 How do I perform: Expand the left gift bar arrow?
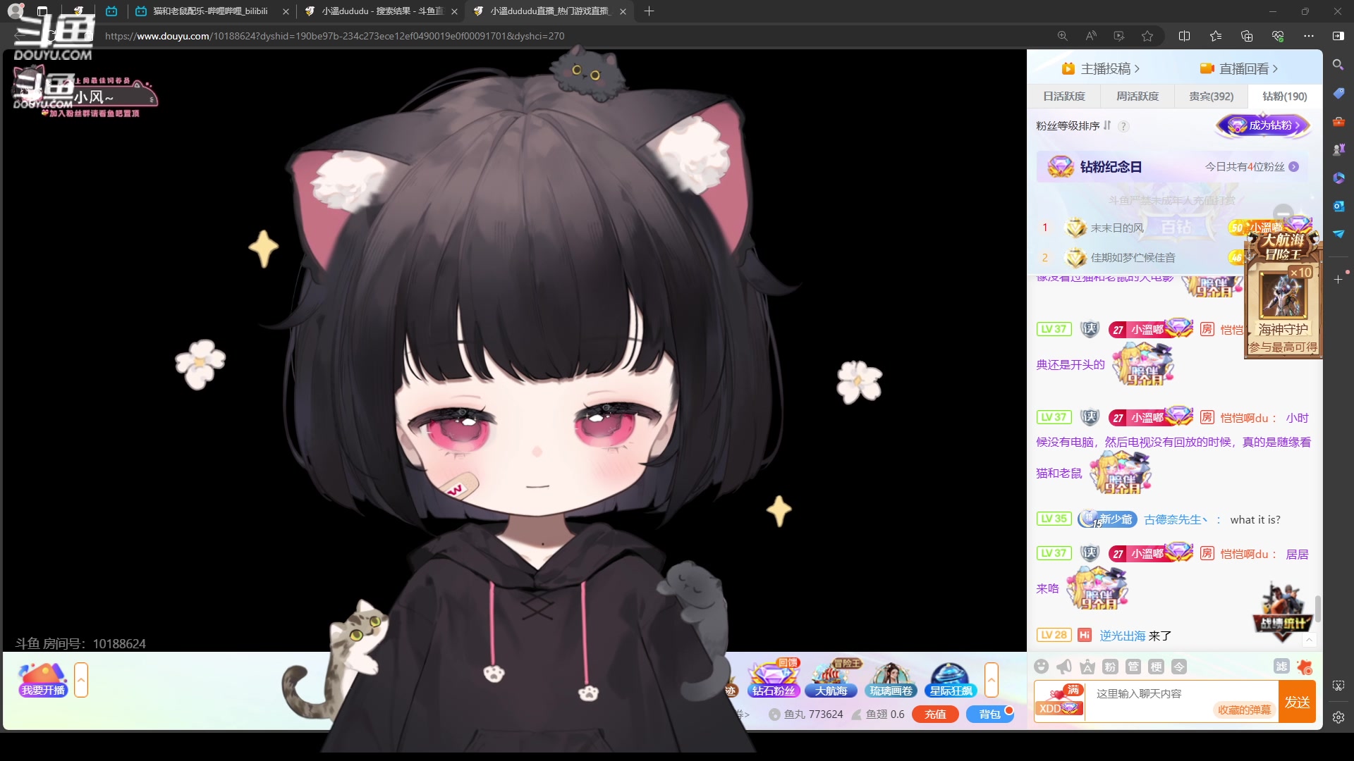(81, 680)
